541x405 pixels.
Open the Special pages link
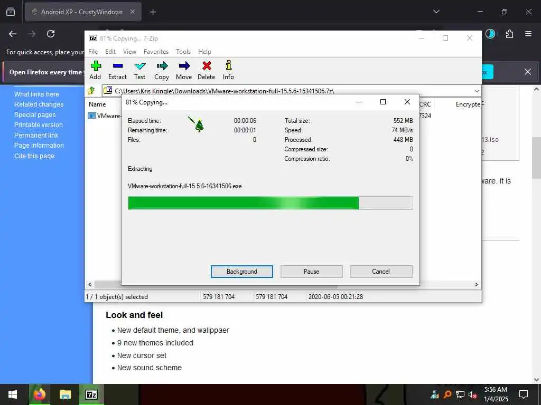tap(35, 114)
